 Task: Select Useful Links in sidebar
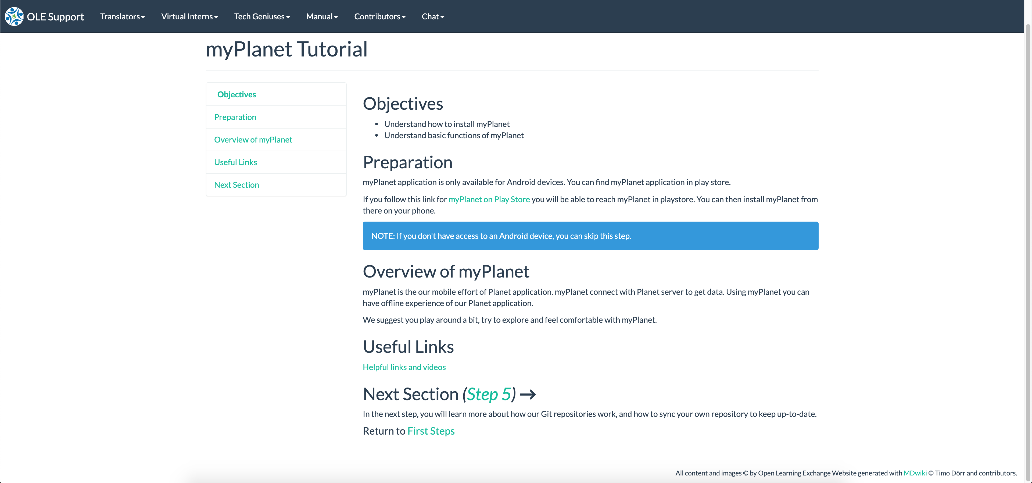coord(276,162)
